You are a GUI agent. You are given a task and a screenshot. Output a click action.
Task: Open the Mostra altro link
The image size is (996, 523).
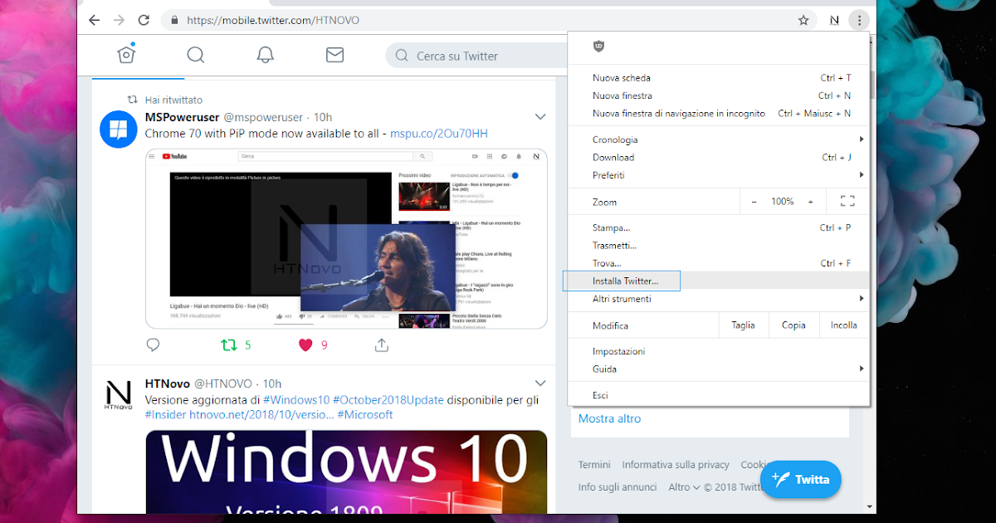(x=609, y=418)
